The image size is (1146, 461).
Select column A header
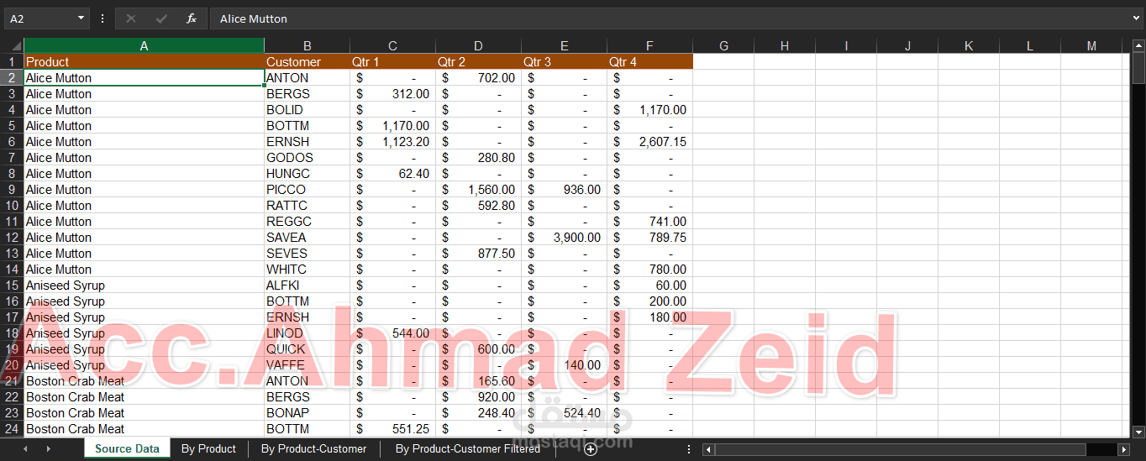click(x=144, y=46)
